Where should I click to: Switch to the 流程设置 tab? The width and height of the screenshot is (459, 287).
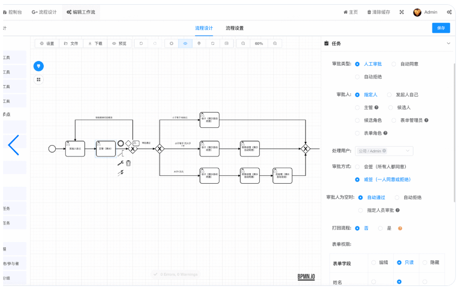[x=235, y=28]
